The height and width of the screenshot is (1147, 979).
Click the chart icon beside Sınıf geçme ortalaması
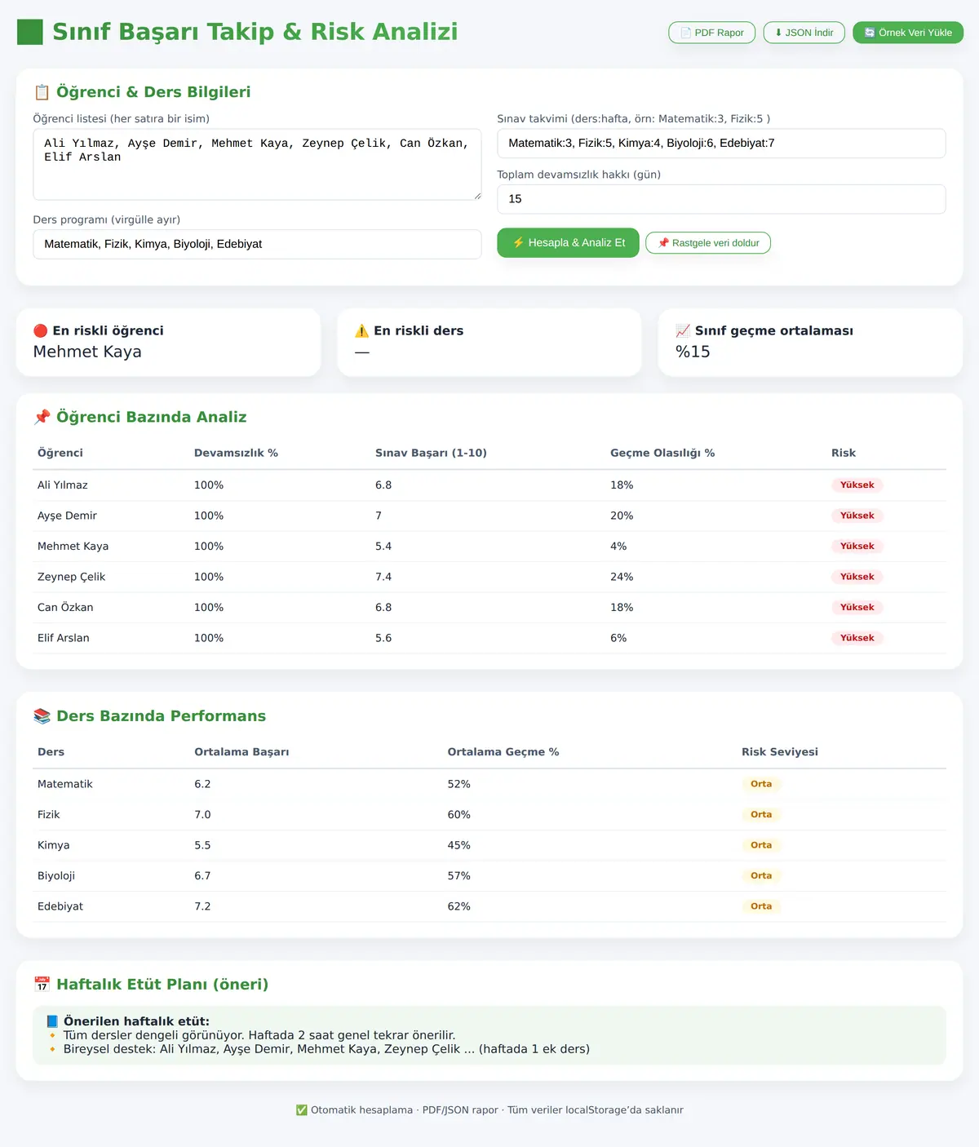pos(683,330)
